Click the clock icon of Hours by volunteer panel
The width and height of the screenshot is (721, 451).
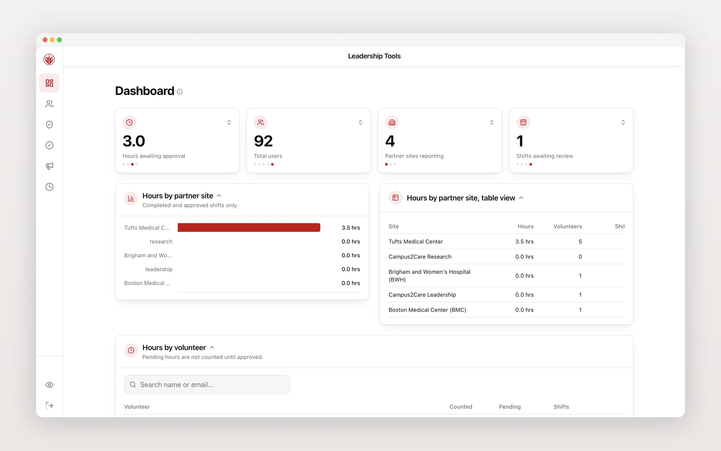tap(131, 350)
